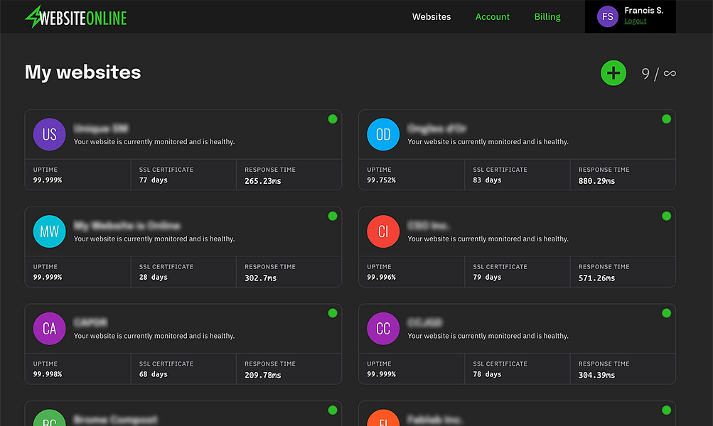Open response time 880.29ms on OD card
Viewport: 713px width, 426px height.
(x=596, y=181)
